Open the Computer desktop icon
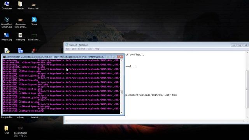The height and width of the screenshot is (140, 249). (7, 5)
